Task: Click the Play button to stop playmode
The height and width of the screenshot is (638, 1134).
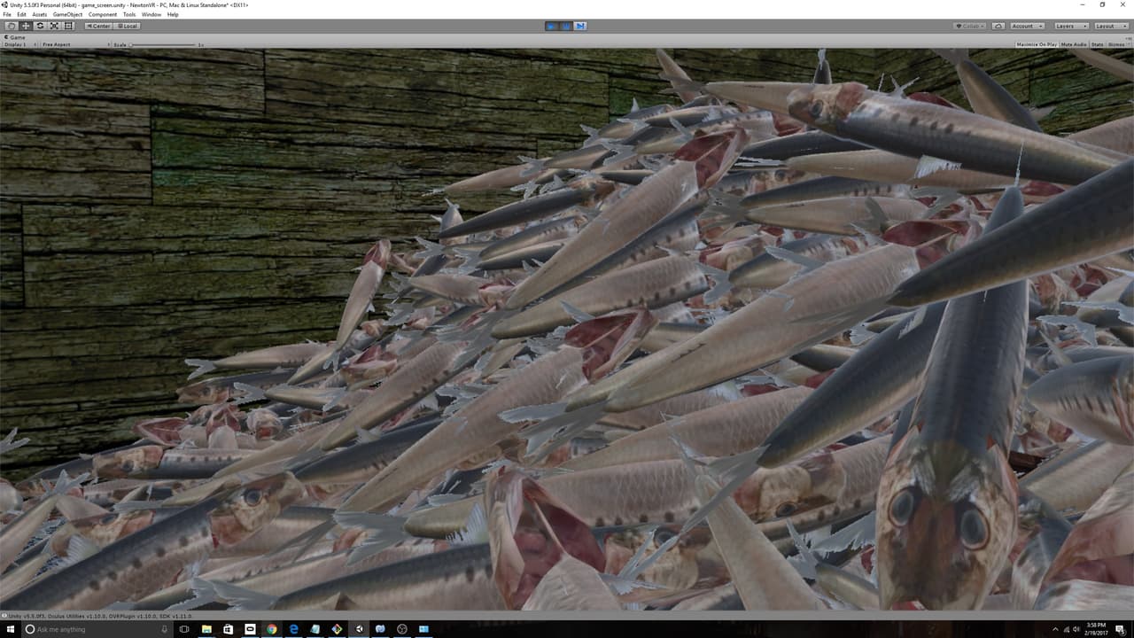Action: tap(551, 26)
